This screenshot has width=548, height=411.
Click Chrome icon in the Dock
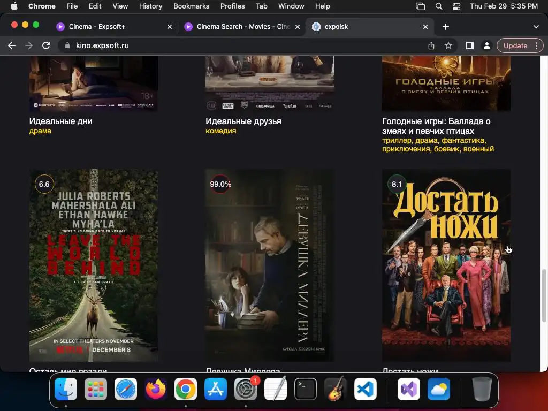point(186,389)
